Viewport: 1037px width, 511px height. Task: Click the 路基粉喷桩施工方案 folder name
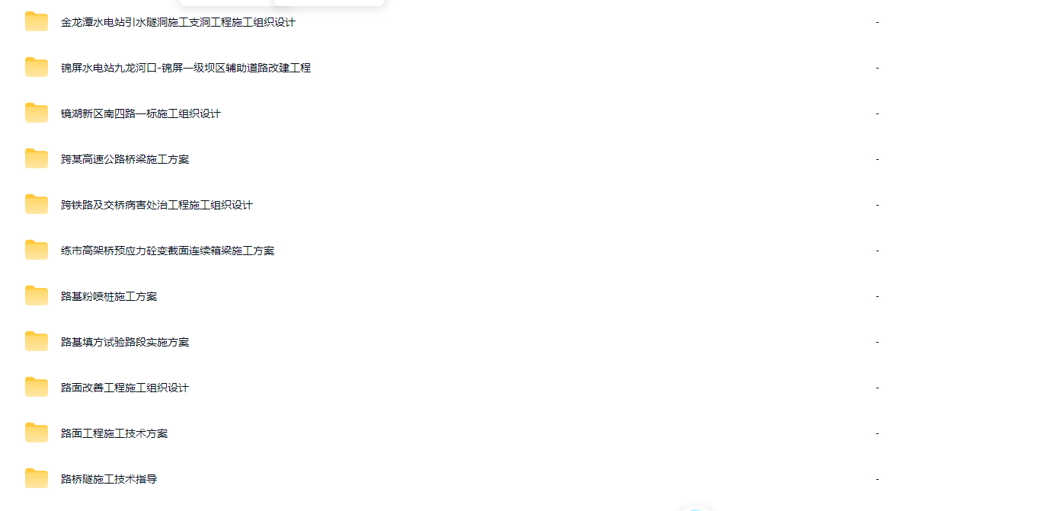click(x=109, y=297)
